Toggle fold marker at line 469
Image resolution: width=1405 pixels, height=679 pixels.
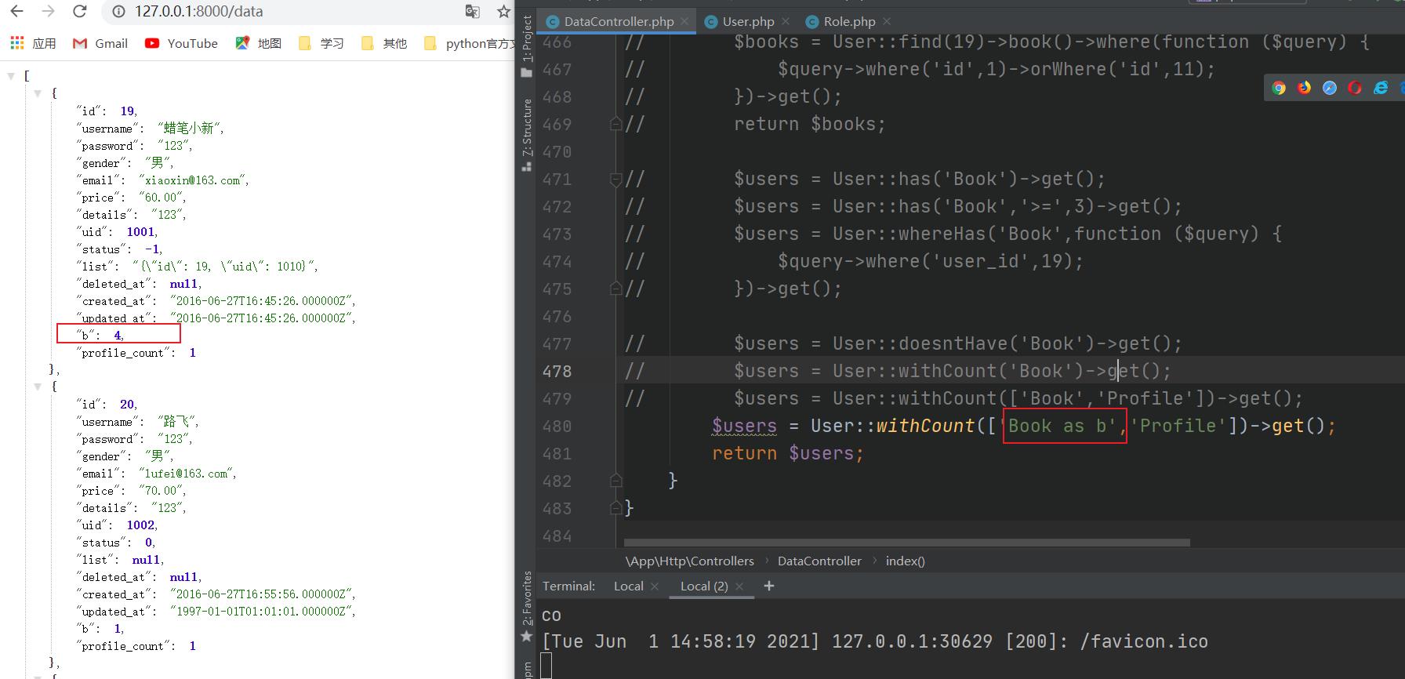click(616, 124)
